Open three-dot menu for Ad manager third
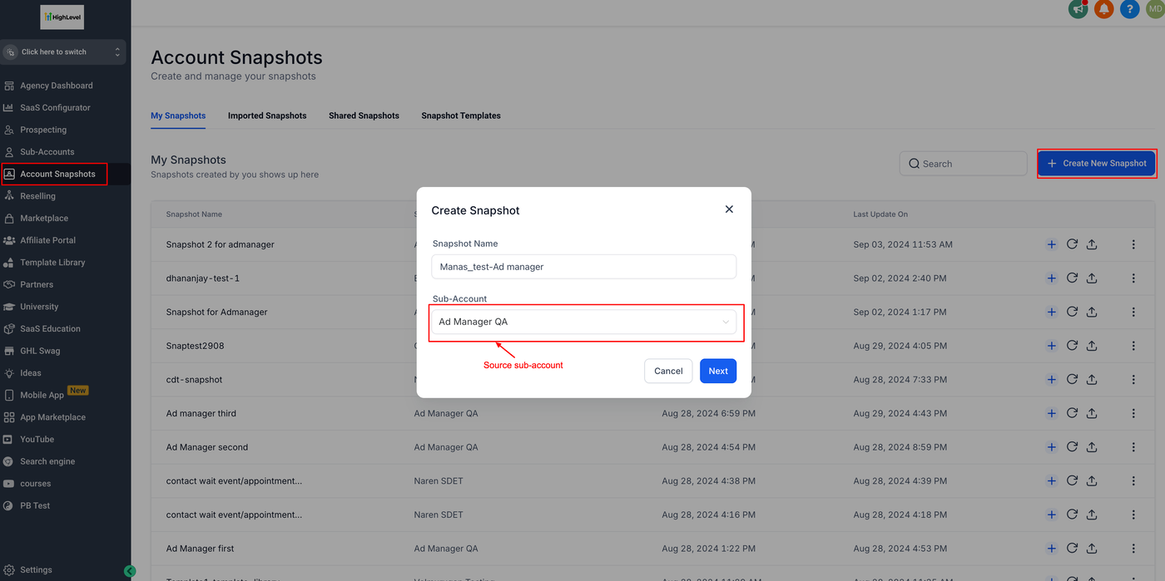This screenshot has width=1165, height=581. tap(1133, 413)
